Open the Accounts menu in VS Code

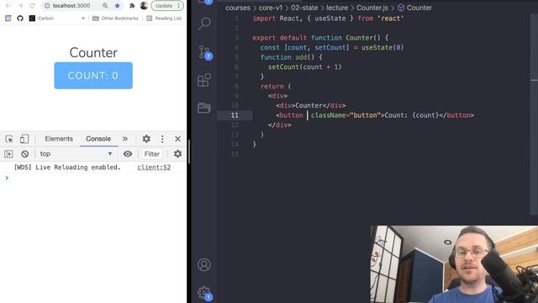tap(204, 264)
